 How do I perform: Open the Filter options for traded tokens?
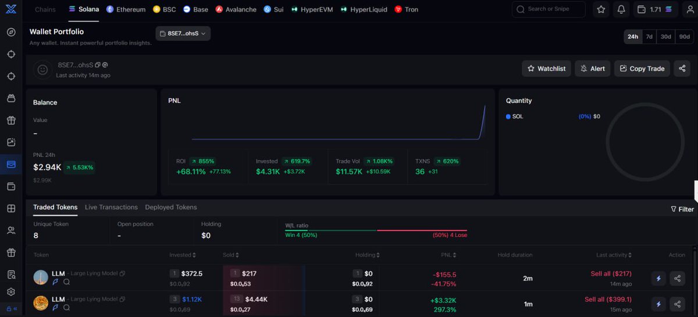[x=682, y=209]
